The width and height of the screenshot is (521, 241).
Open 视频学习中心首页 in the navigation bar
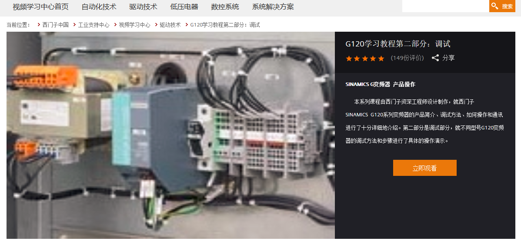40,7
